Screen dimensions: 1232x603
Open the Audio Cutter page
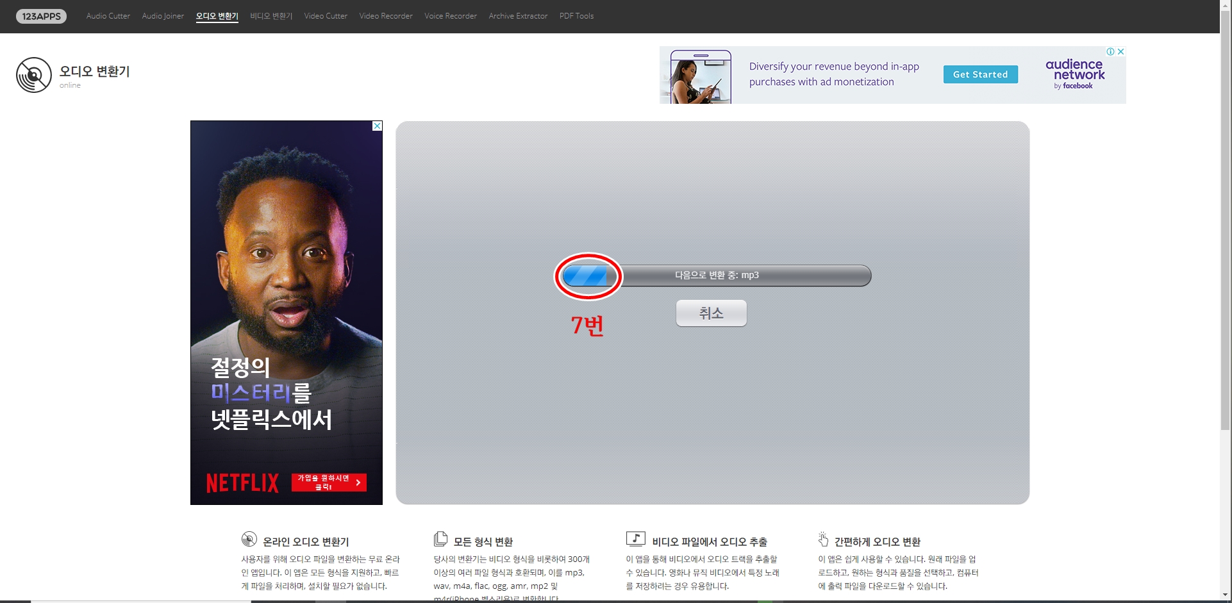[108, 16]
